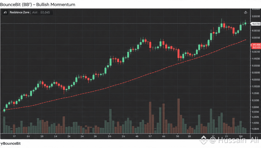The height and width of the screenshot is (148, 261).
Task: Click the BounceBit logo text at bottom-left
Action: [10, 144]
